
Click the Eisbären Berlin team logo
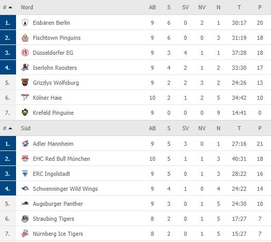(x=25, y=23)
